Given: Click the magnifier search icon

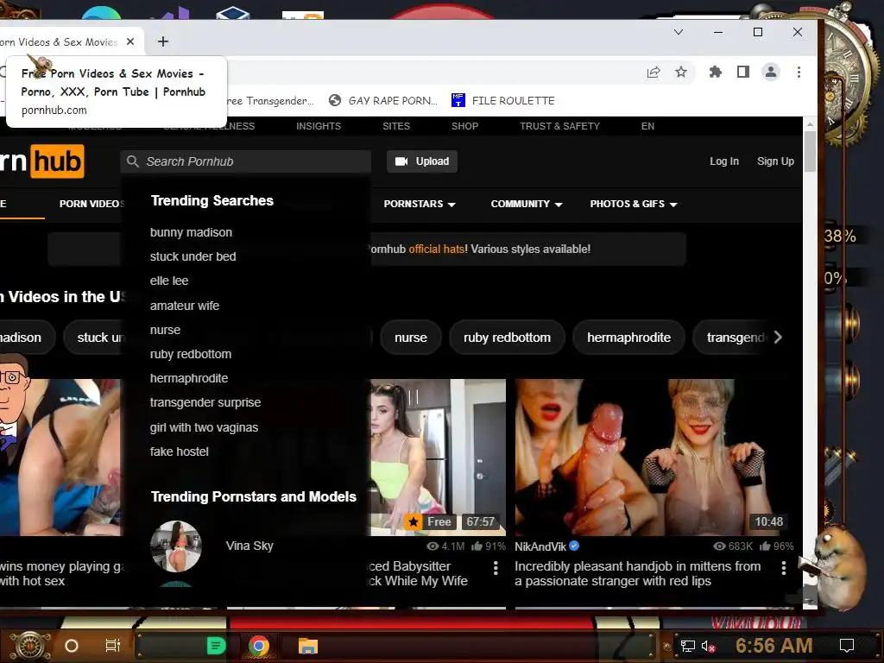Looking at the screenshot, I should tap(132, 161).
